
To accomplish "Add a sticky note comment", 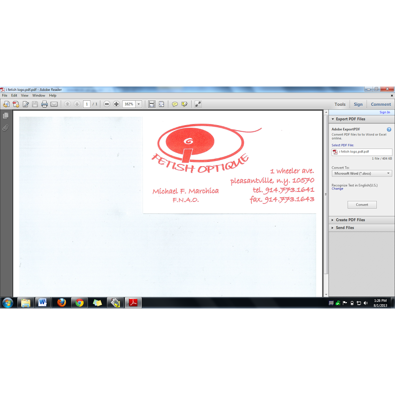I will [175, 104].
